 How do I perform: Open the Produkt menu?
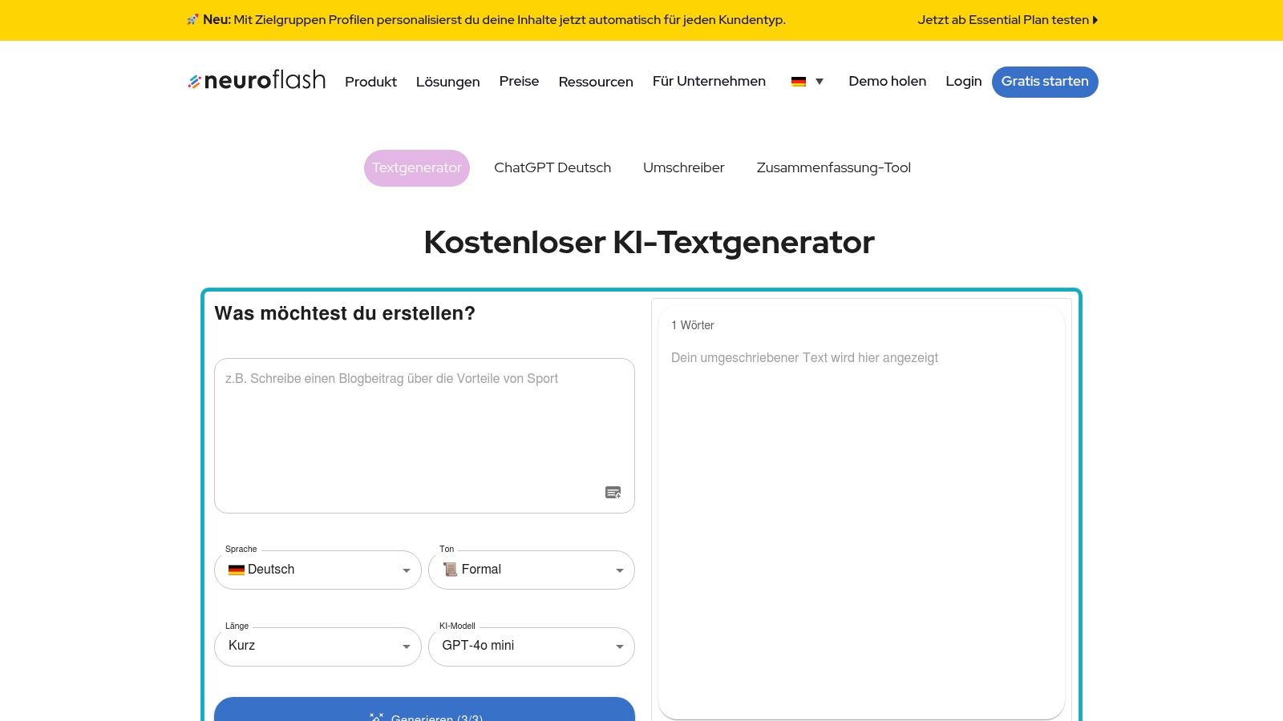click(370, 82)
